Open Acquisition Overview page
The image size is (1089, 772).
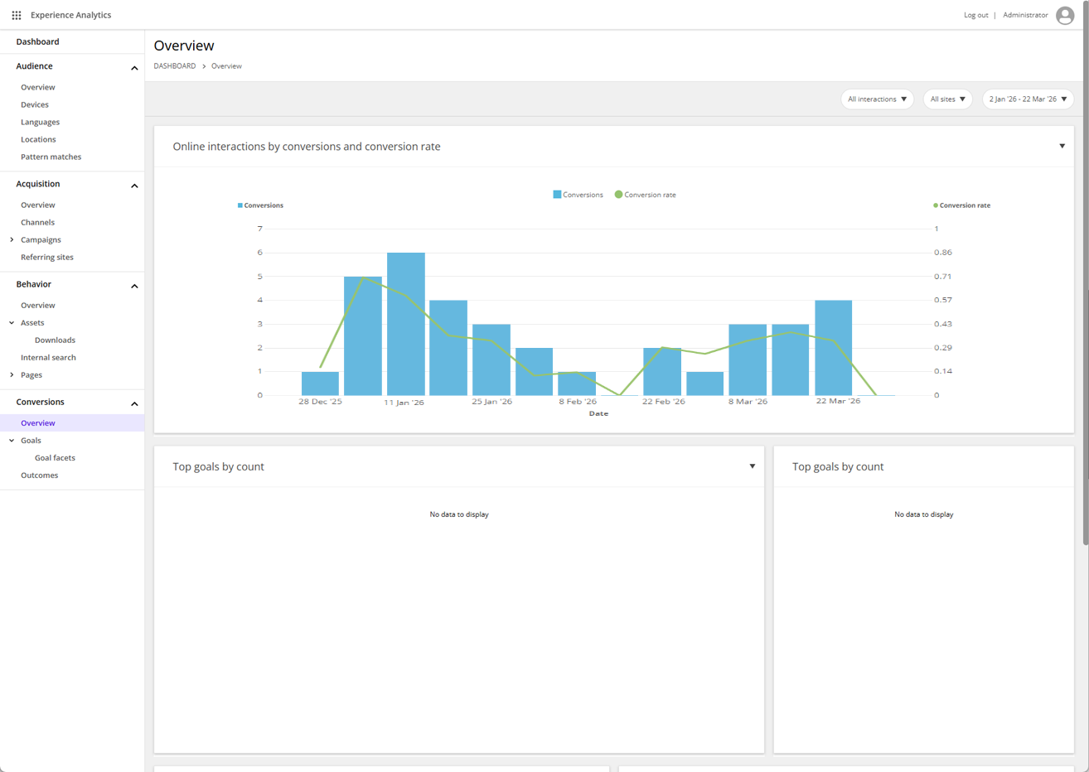click(38, 205)
